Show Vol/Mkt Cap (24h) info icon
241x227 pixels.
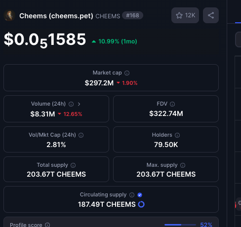pos(81,135)
